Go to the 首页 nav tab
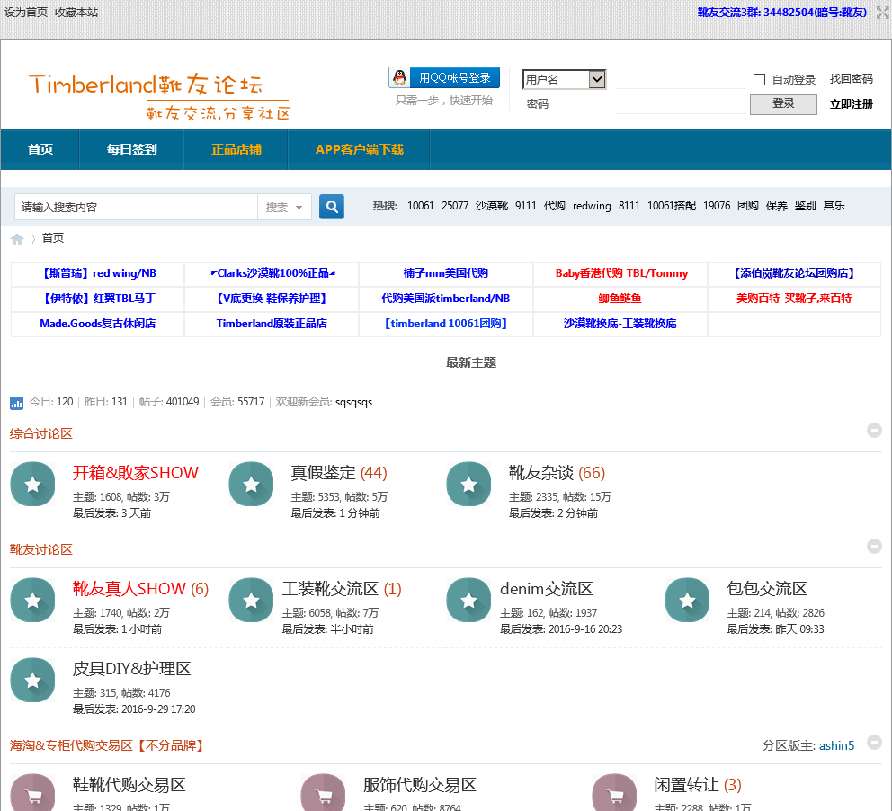Screen dimensions: 892x811 coord(40,149)
